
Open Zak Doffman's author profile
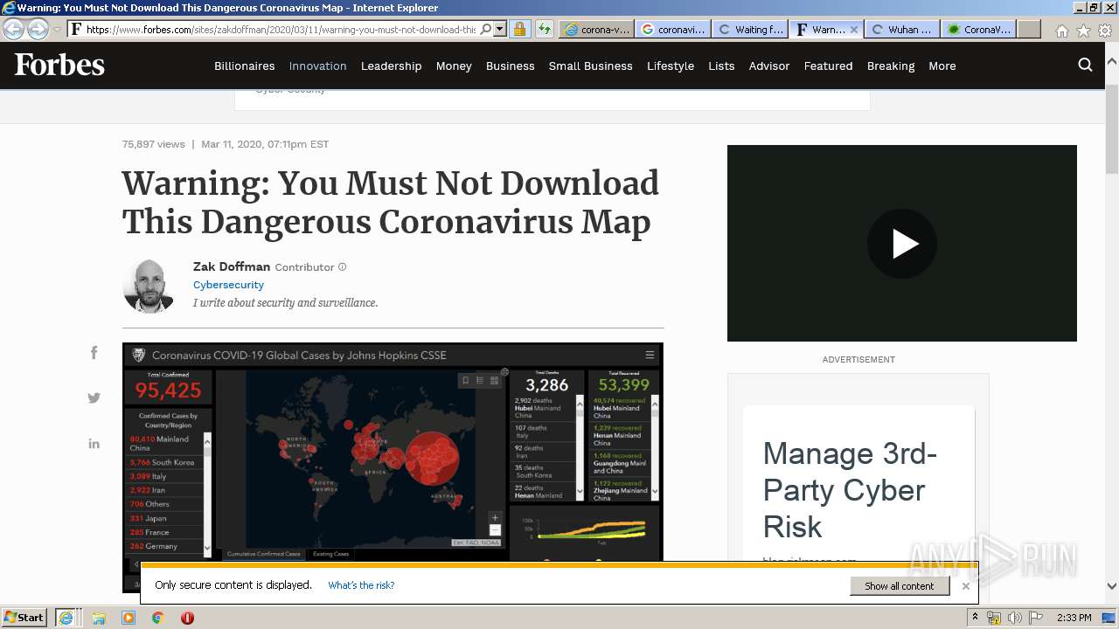[232, 266]
